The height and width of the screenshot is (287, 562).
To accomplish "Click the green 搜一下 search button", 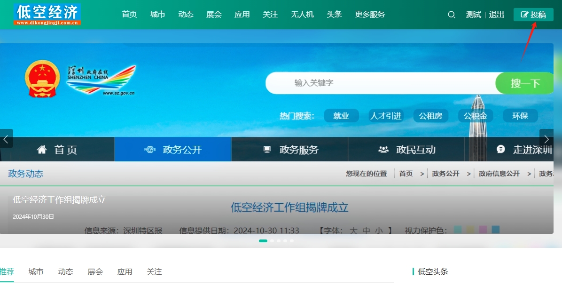I will (x=525, y=83).
